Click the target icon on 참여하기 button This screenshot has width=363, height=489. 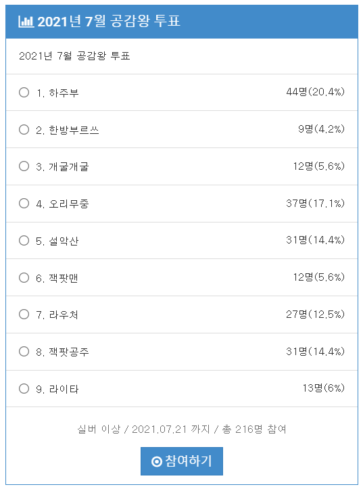pos(156,461)
